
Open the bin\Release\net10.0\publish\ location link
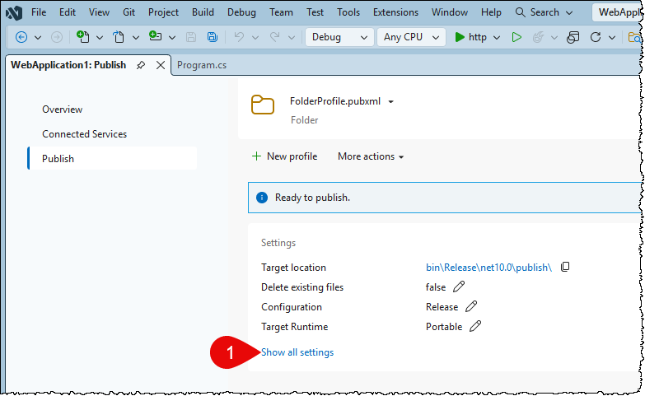[x=488, y=268]
